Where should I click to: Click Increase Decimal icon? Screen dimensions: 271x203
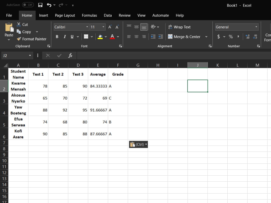pyautogui.click(x=247, y=37)
